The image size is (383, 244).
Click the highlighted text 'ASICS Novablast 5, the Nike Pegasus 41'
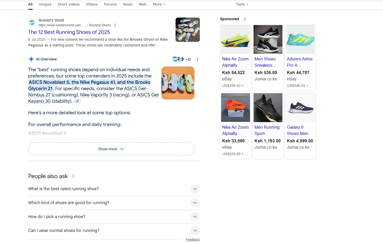coord(72,82)
